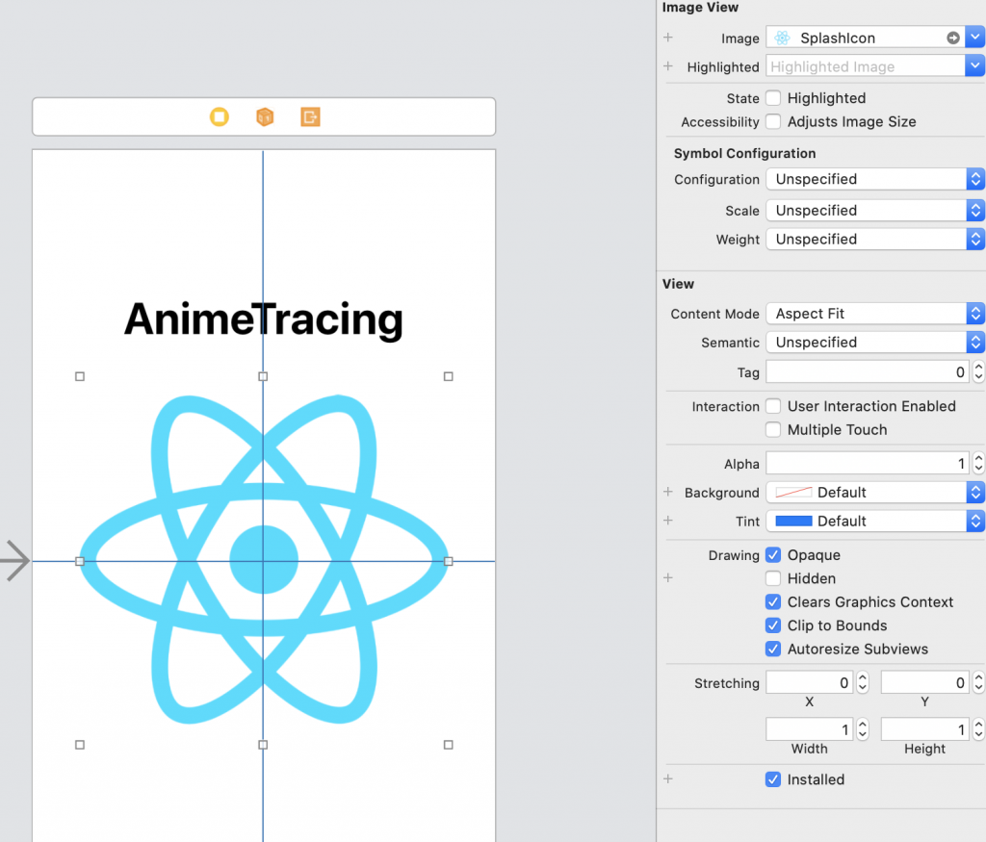Click the Exit orange icon
The width and height of the screenshot is (986, 842).
(x=311, y=116)
